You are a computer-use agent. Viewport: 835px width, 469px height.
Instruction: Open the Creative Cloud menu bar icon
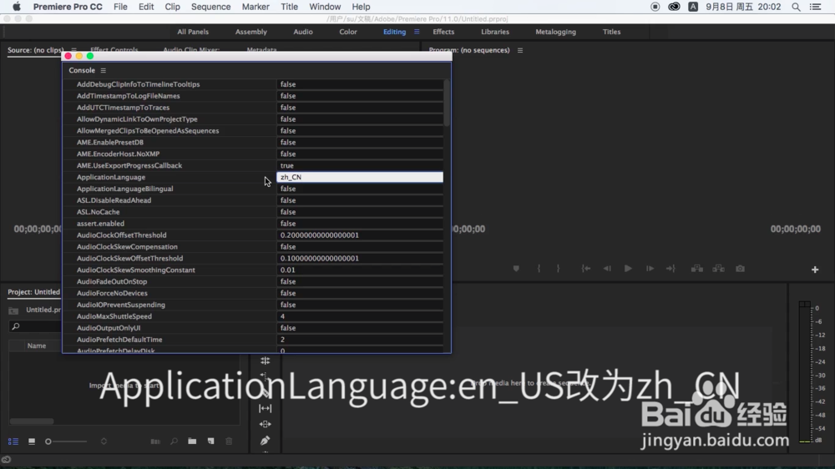[x=674, y=7]
